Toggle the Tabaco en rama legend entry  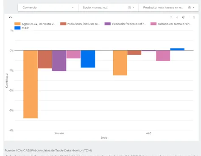tap(171, 24)
